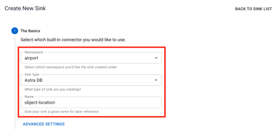Click empty area right of 'airport' value
This screenshot has width=279, height=129.
pyautogui.click(x=96, y=58)
